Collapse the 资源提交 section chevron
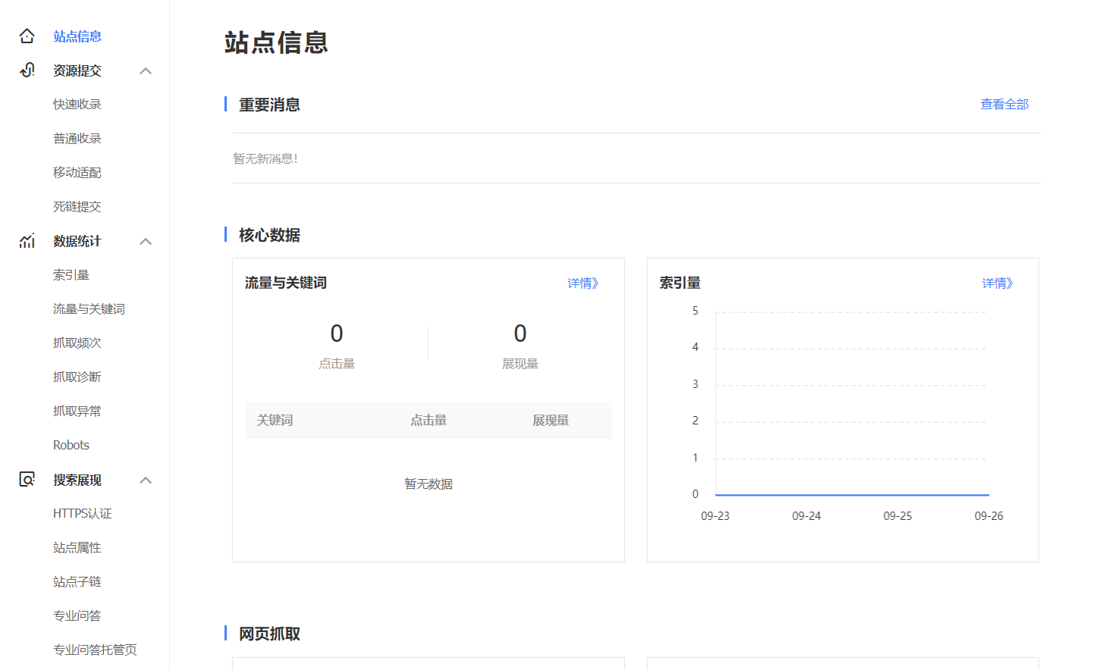 pos(146,70)
